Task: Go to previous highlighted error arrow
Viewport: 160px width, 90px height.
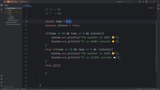Action: click(154, 8)
